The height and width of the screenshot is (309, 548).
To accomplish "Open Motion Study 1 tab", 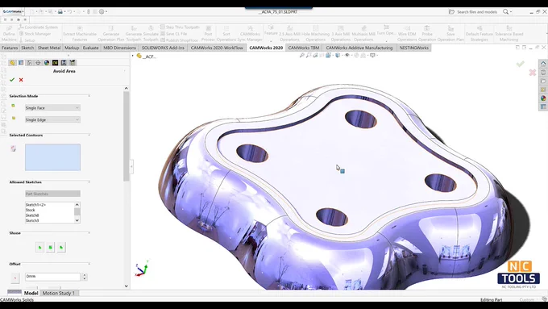I will pyautogui.click(x=58, y=293).
